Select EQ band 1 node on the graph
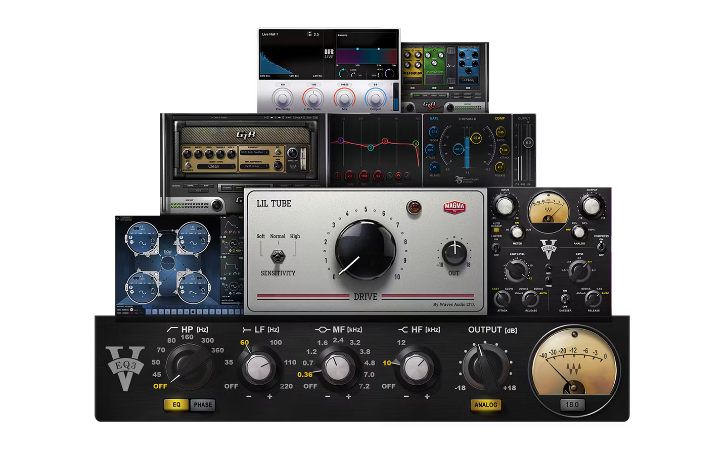 [341, 141]
